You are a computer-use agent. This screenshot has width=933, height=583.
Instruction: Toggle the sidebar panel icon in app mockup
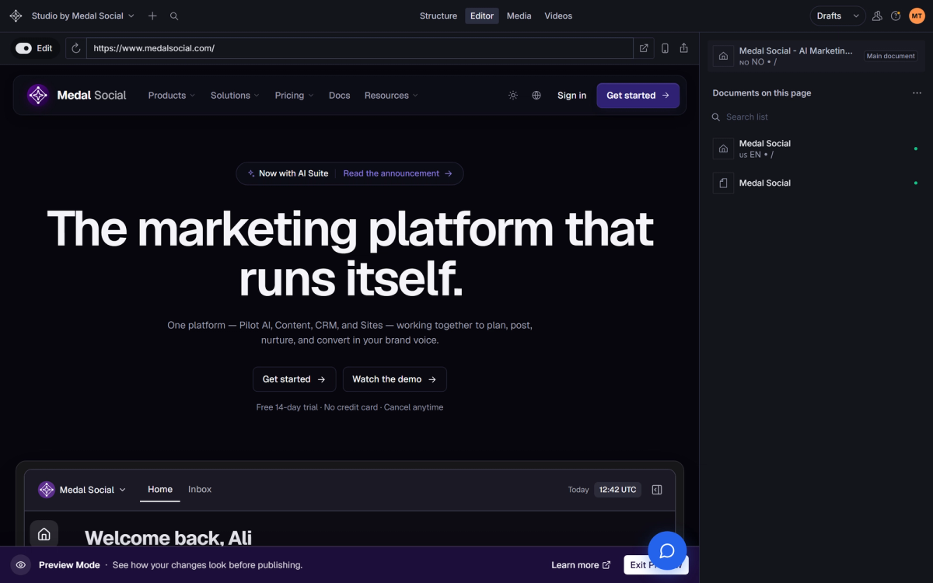coord(657,490)
